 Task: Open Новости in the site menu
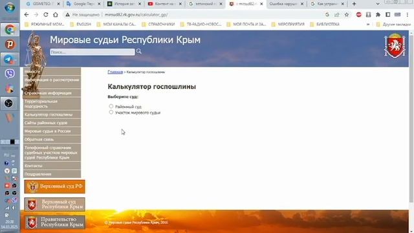(x=52, y=72)
